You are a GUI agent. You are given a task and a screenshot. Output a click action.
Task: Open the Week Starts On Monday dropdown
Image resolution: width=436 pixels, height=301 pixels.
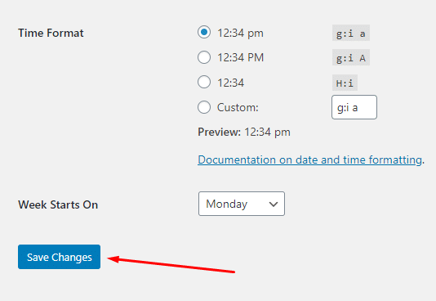242,204
